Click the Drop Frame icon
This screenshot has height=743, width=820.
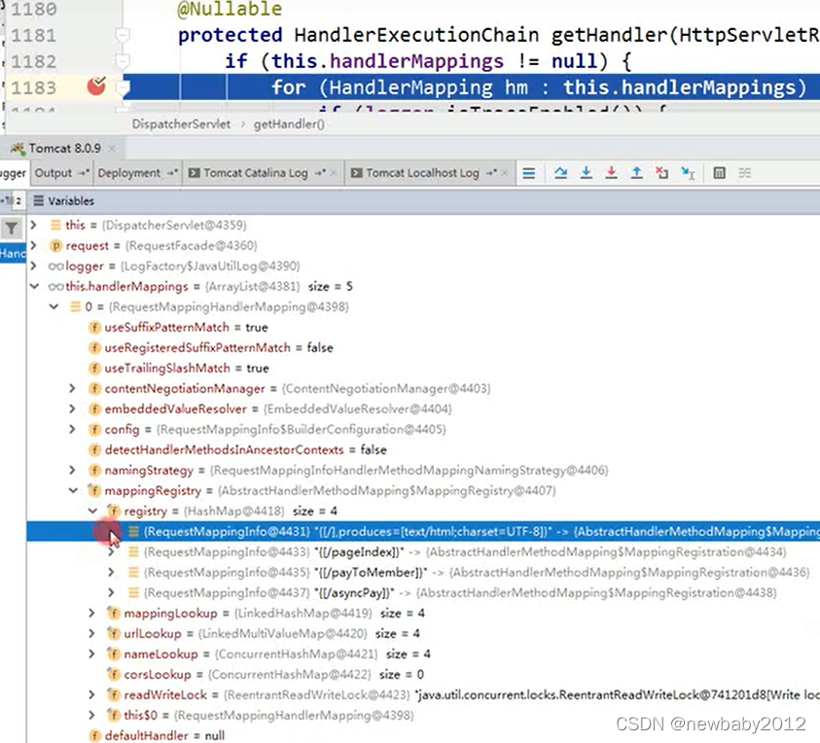[x=661, y=172]
